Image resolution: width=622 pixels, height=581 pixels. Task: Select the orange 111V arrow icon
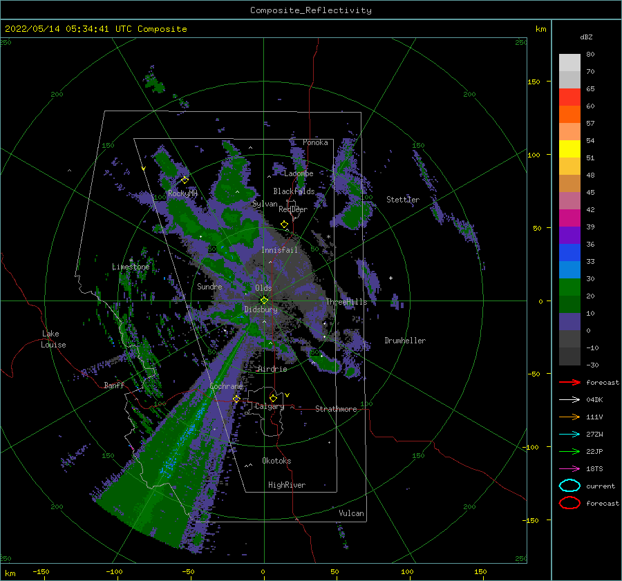[x=569, y=417]
